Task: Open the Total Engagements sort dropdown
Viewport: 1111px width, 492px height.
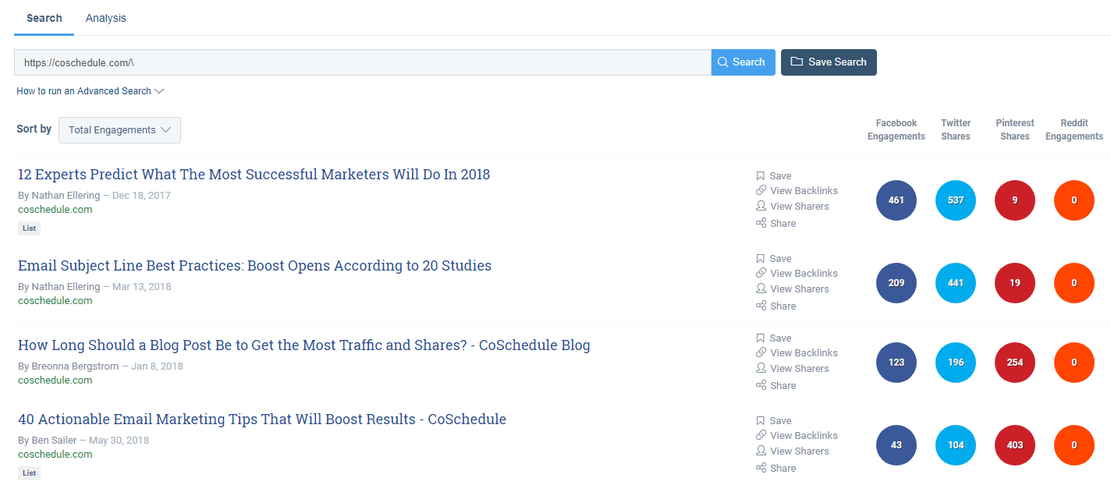Action: [x=119, y=130]
